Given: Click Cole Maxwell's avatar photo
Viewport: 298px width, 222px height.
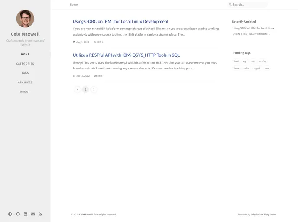Looking at the screenshot, I should (x=25, y=19).
